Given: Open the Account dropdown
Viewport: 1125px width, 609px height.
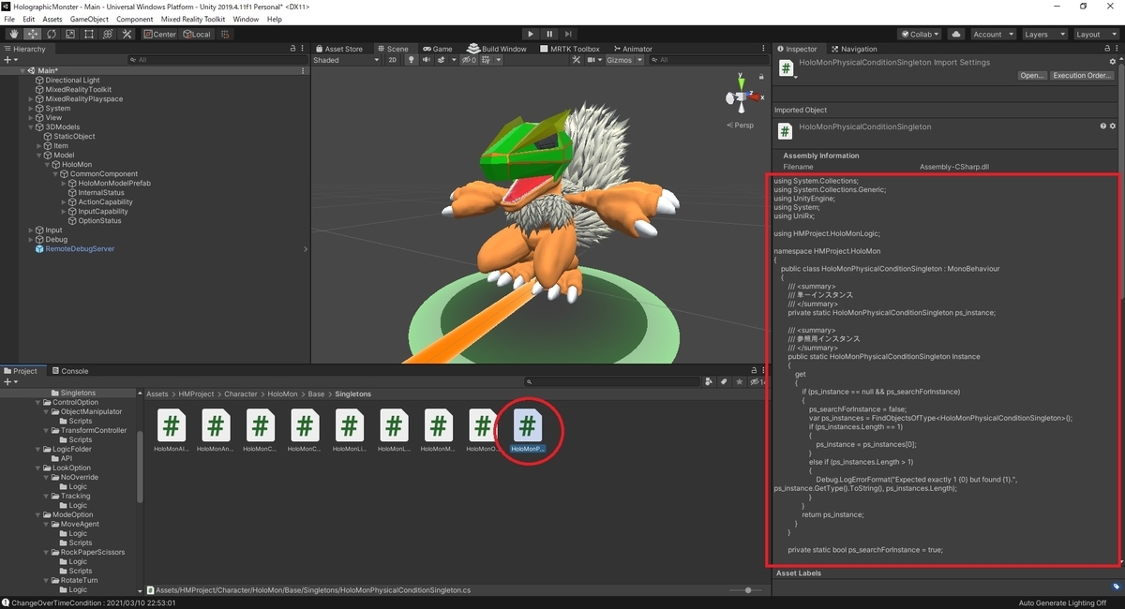Looking at the screenshot, I should (x=993, y=34).
